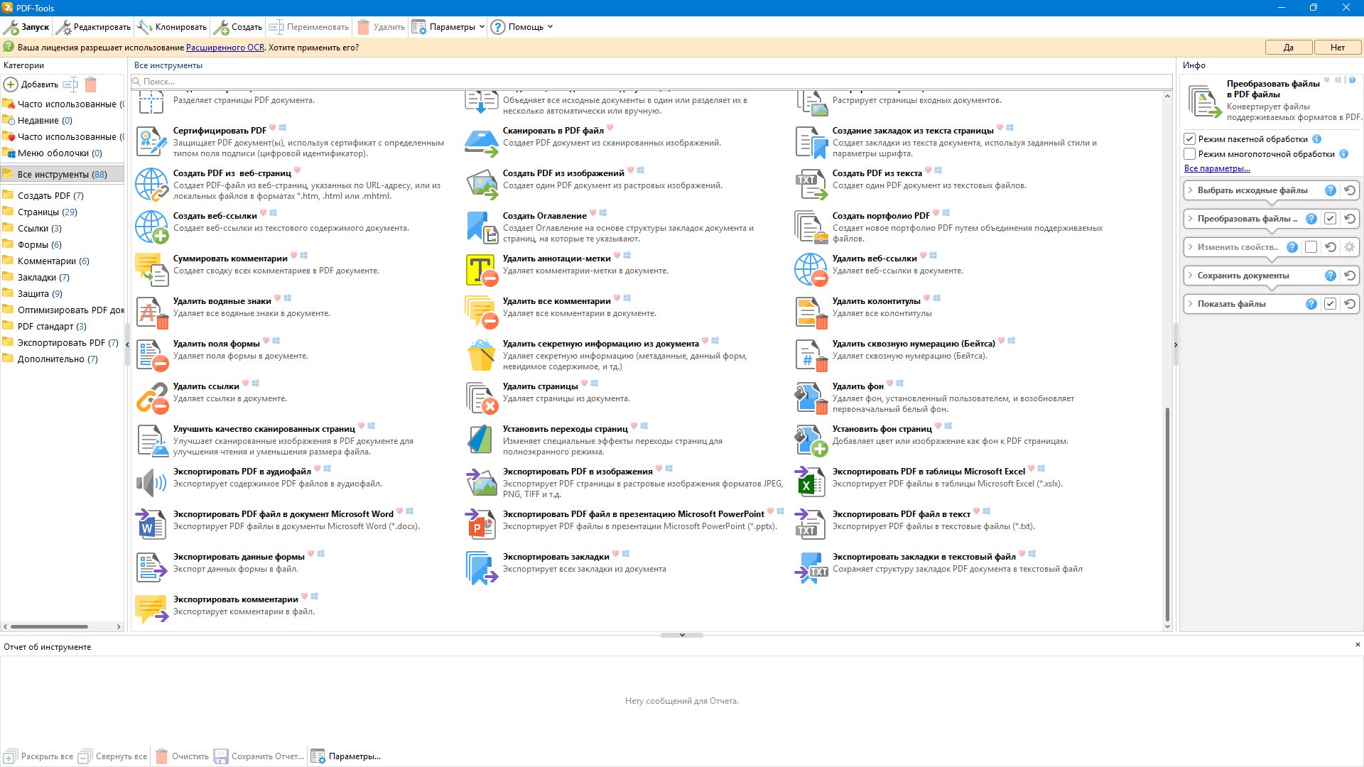Select the Delete pages tool icon

click(481, 397)
